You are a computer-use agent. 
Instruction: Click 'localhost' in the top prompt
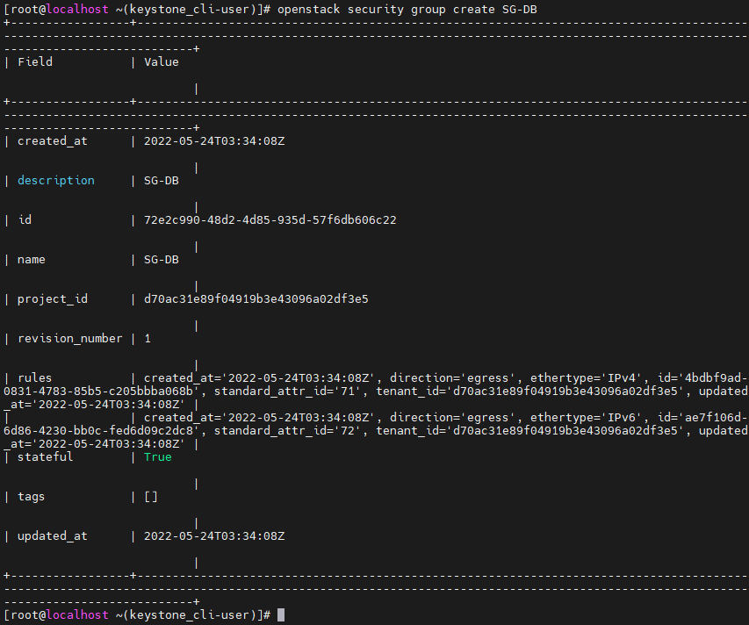77,10
